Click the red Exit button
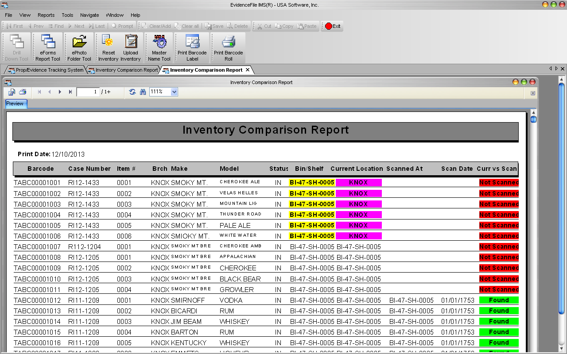Viewport: 567px width, 354px height. click(333, 26)
